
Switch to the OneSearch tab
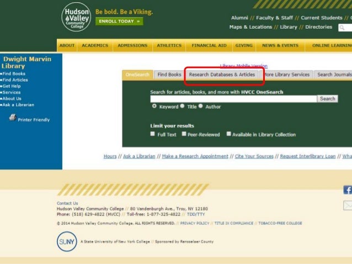coord(137,75)
